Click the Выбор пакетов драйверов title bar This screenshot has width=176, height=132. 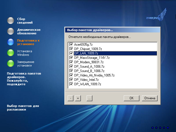point(112,30)
